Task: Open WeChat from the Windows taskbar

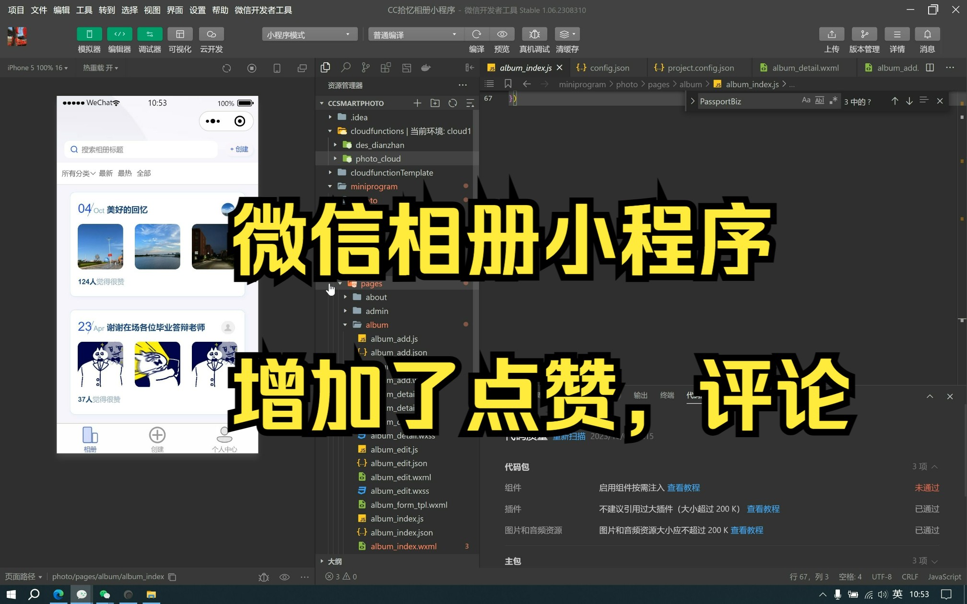Action: coord(105,594)
